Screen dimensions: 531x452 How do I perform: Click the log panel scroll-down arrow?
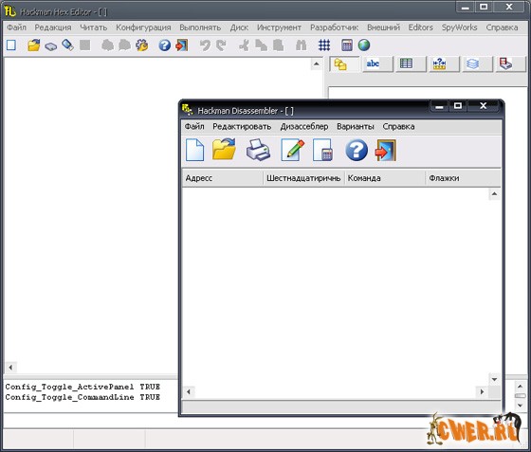click(521, 405)
